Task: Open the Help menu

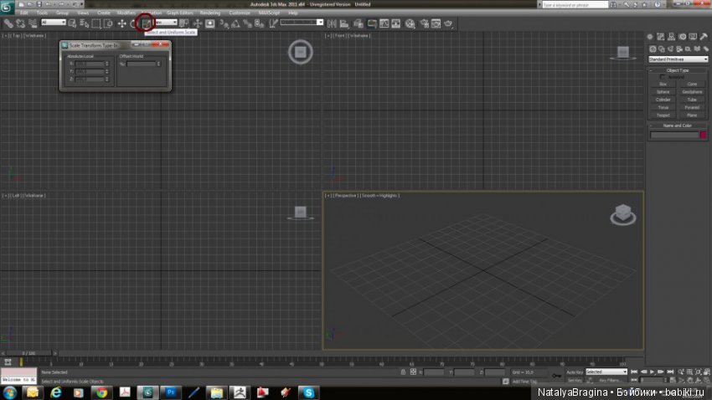Action: pyautogui.click(x=293, y=13)
